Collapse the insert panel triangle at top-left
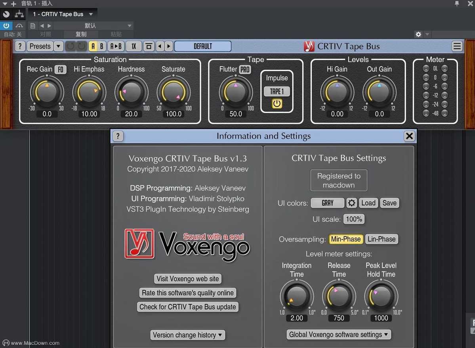This screenshot has width=475, height=348. pos(4,4)
